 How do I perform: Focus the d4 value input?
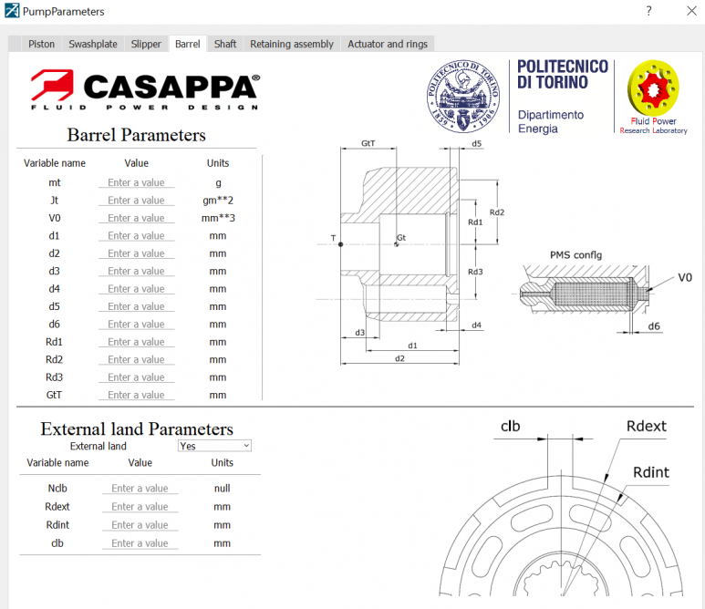[x=136, y=288]
